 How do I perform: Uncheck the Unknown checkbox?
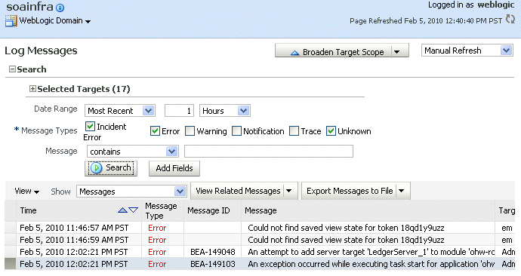click(x=331, y=130)
